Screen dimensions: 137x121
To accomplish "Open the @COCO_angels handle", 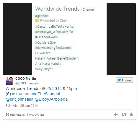I will point(27,83).
